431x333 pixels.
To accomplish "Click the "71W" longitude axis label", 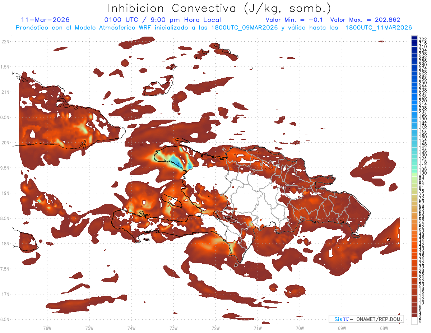I will (x=258, y=328).
